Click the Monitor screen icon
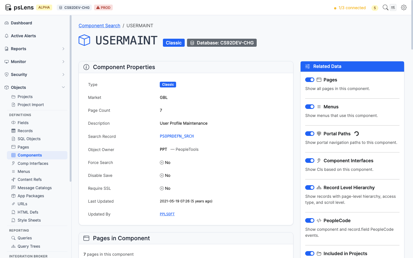This screenshot has width=413, height=258. point(7,62)
